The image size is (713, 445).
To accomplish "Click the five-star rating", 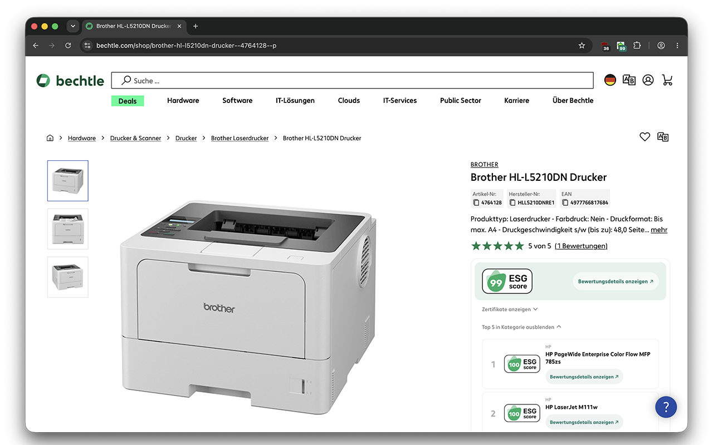I will tap(497, 246).
